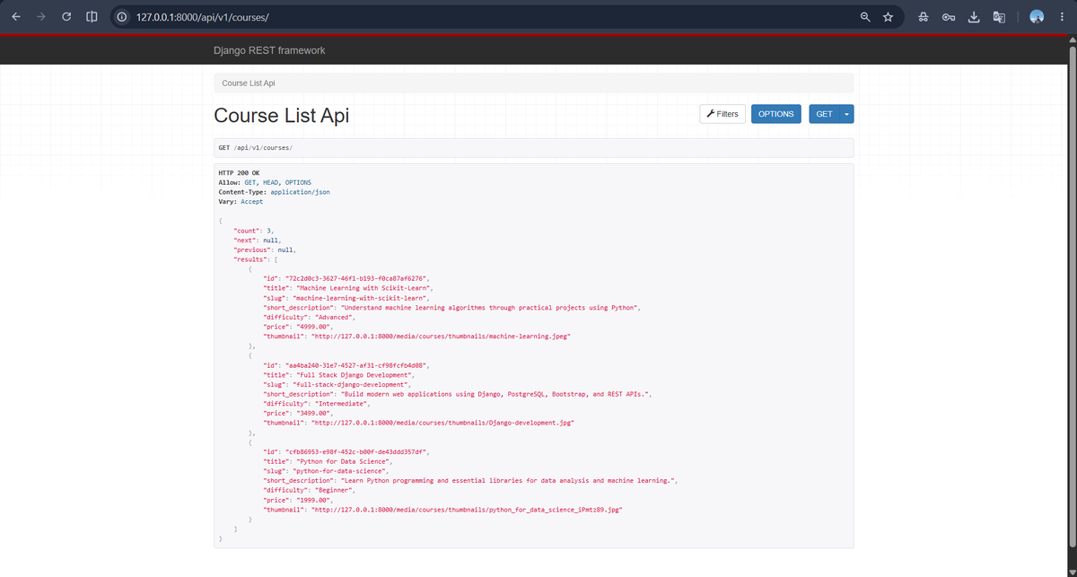Image resolution: width=1077 pixels, height=577 pixels.
Task: Click the "previous": null line
Action: 265,249
